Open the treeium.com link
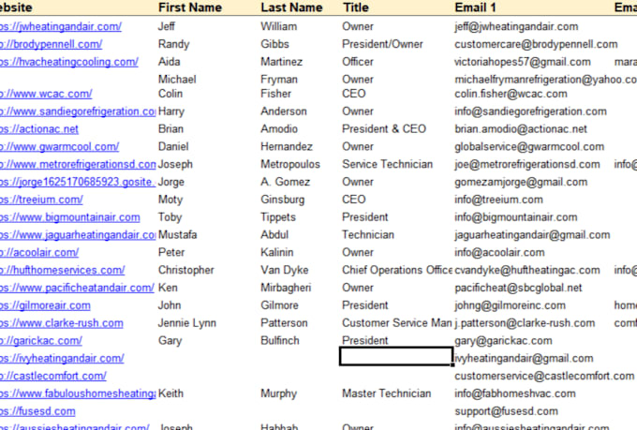The image size is (637, 430). pyautogui.click(x=41, y=200)
